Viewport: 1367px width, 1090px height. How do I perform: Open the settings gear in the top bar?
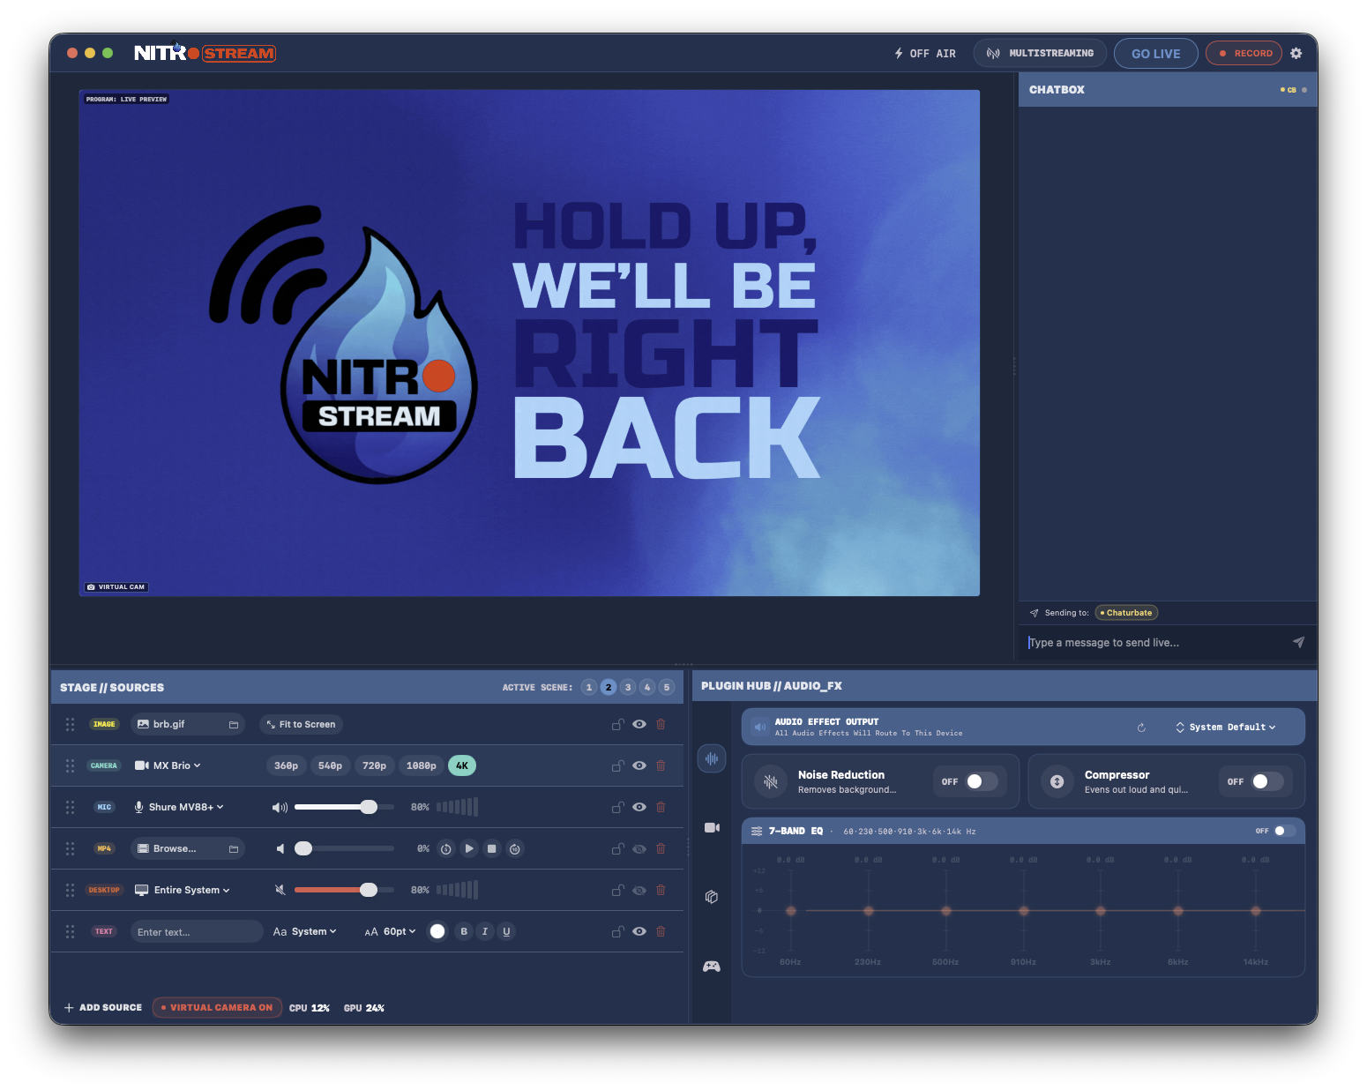point(1296,53)
